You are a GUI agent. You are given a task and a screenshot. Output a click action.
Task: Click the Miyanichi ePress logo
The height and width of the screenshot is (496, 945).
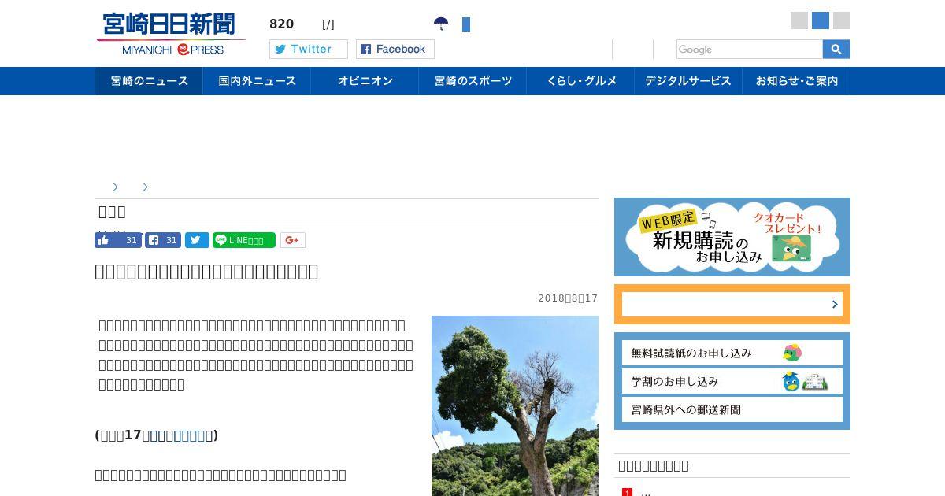click(170, 34)
